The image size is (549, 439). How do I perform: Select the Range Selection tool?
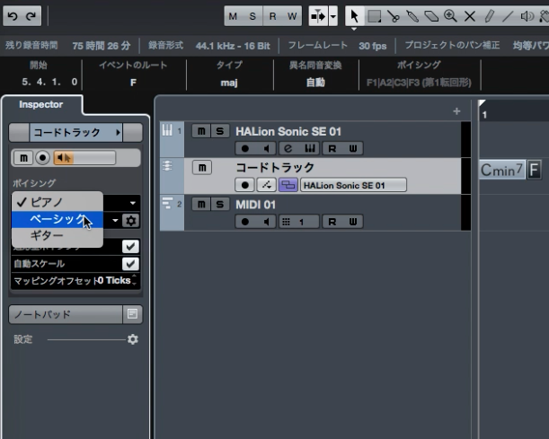tap(374, 16)
